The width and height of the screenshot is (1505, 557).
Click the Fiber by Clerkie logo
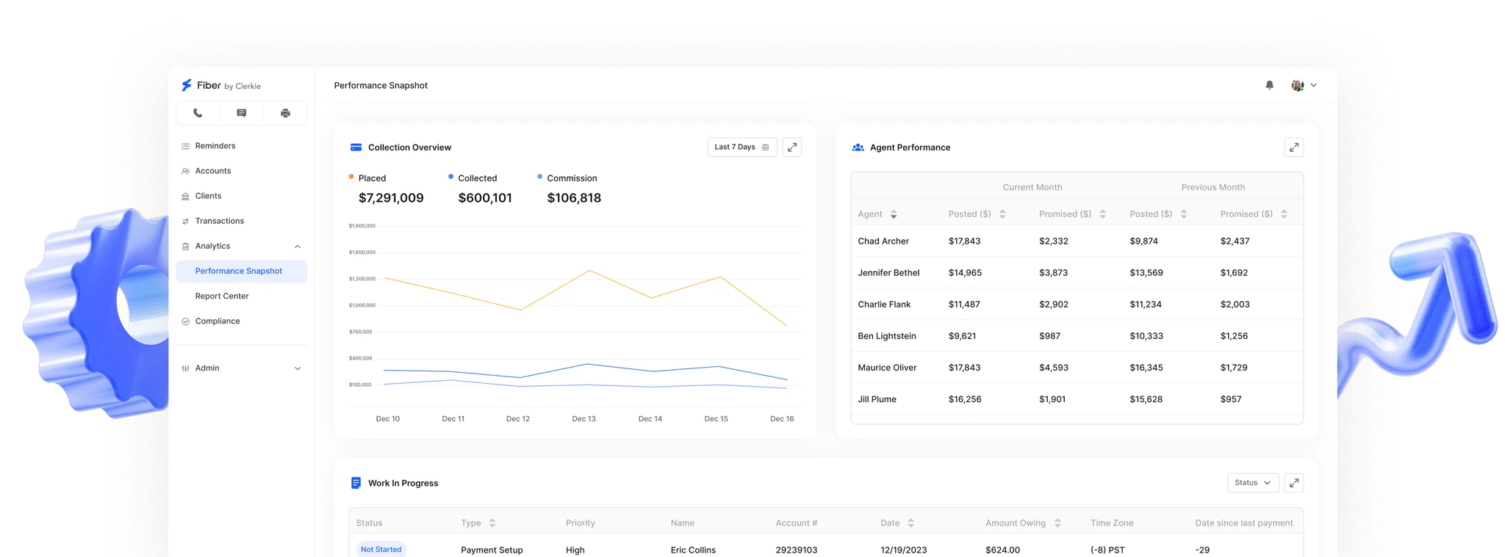pyautogui.click(x=221, y=86)
